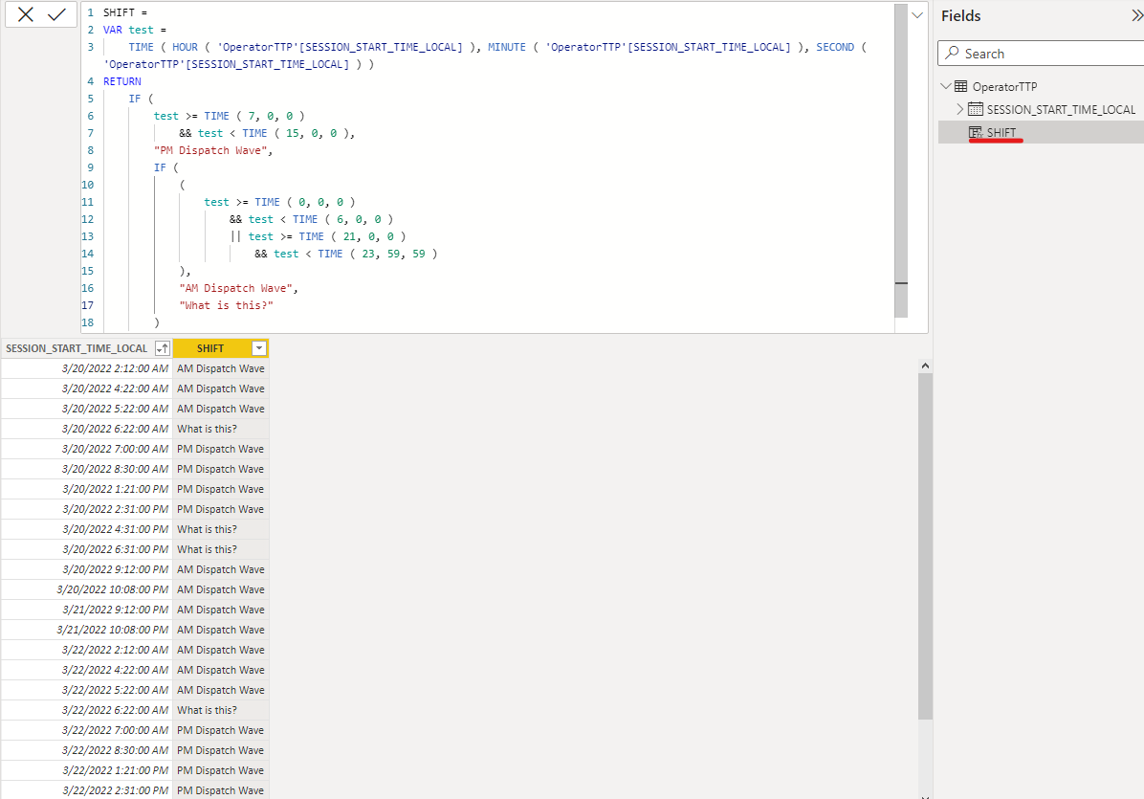Click the magnifier icon in Search

pyautogui.click(x=952, y=53)
